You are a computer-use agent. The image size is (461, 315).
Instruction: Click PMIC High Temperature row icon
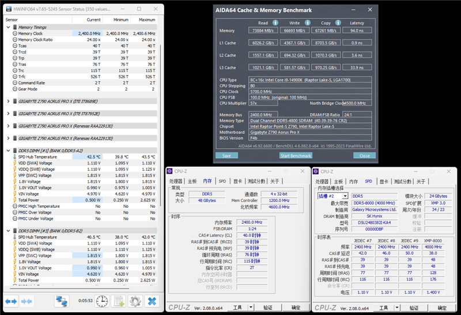(x=15, y=206)
